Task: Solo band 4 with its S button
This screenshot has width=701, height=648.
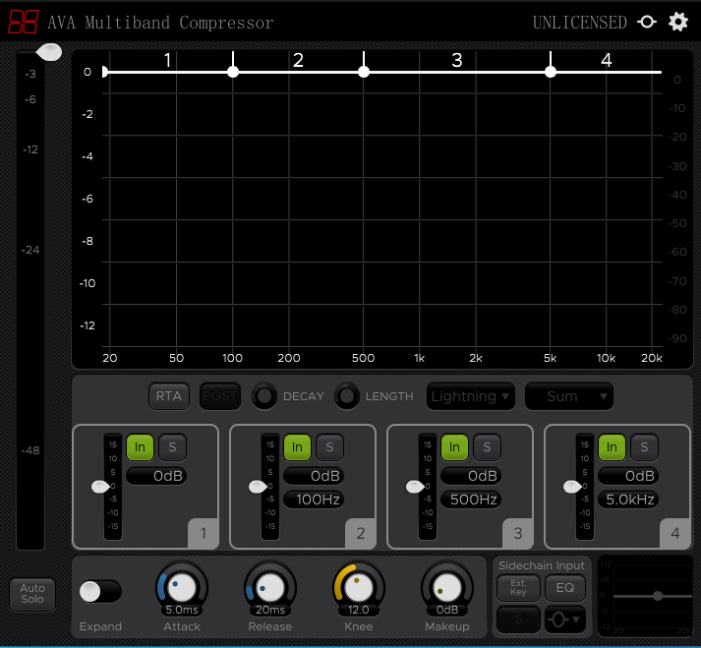Action: coord(644,446)
